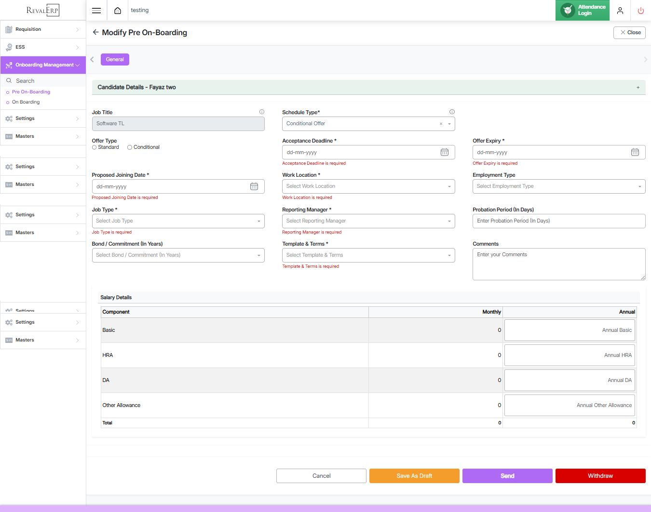Screen dimensions: 651x512
Task: Click the power logout icon
Action: (641, 11)
